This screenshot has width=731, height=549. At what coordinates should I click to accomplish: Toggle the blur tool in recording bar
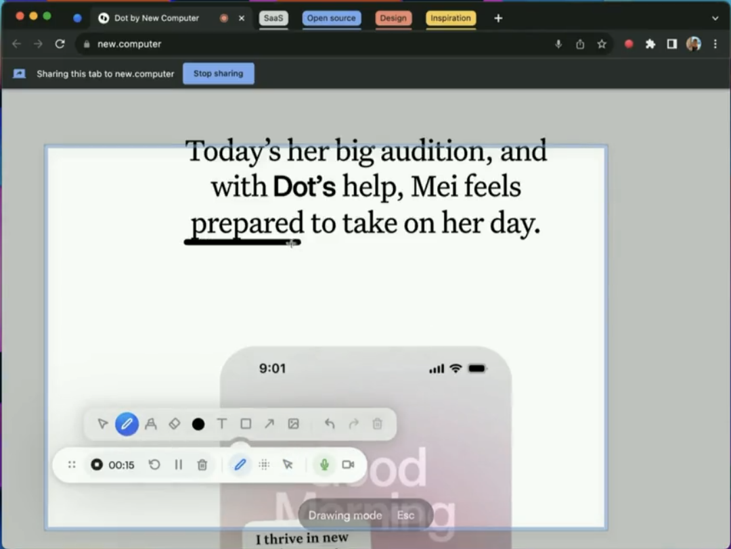[x=264, y=464]
